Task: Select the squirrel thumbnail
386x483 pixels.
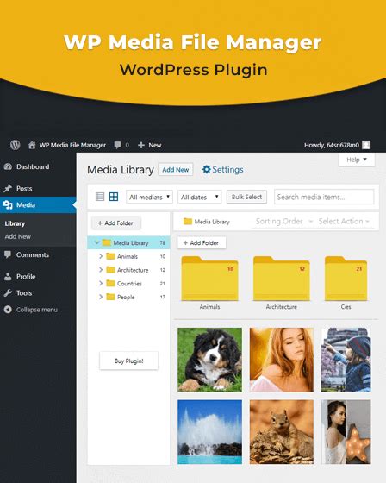Action: click(282, 432)
